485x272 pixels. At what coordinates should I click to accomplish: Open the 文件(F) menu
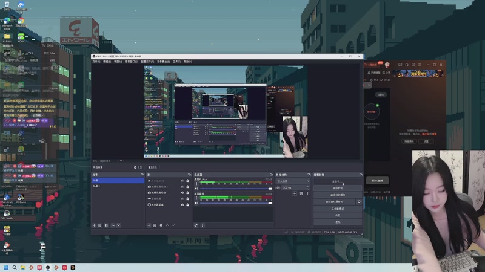[x=96, y=62]
